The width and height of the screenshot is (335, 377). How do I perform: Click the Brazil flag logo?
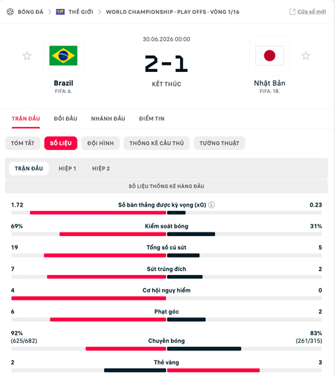64,56
